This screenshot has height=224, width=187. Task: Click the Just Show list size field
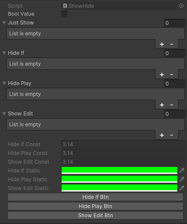coord(175,23)
